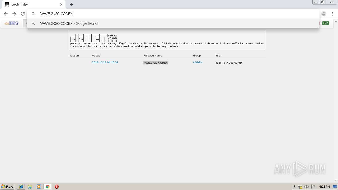Close the predb :: View tab
The image size is (338, 190).
61,4
